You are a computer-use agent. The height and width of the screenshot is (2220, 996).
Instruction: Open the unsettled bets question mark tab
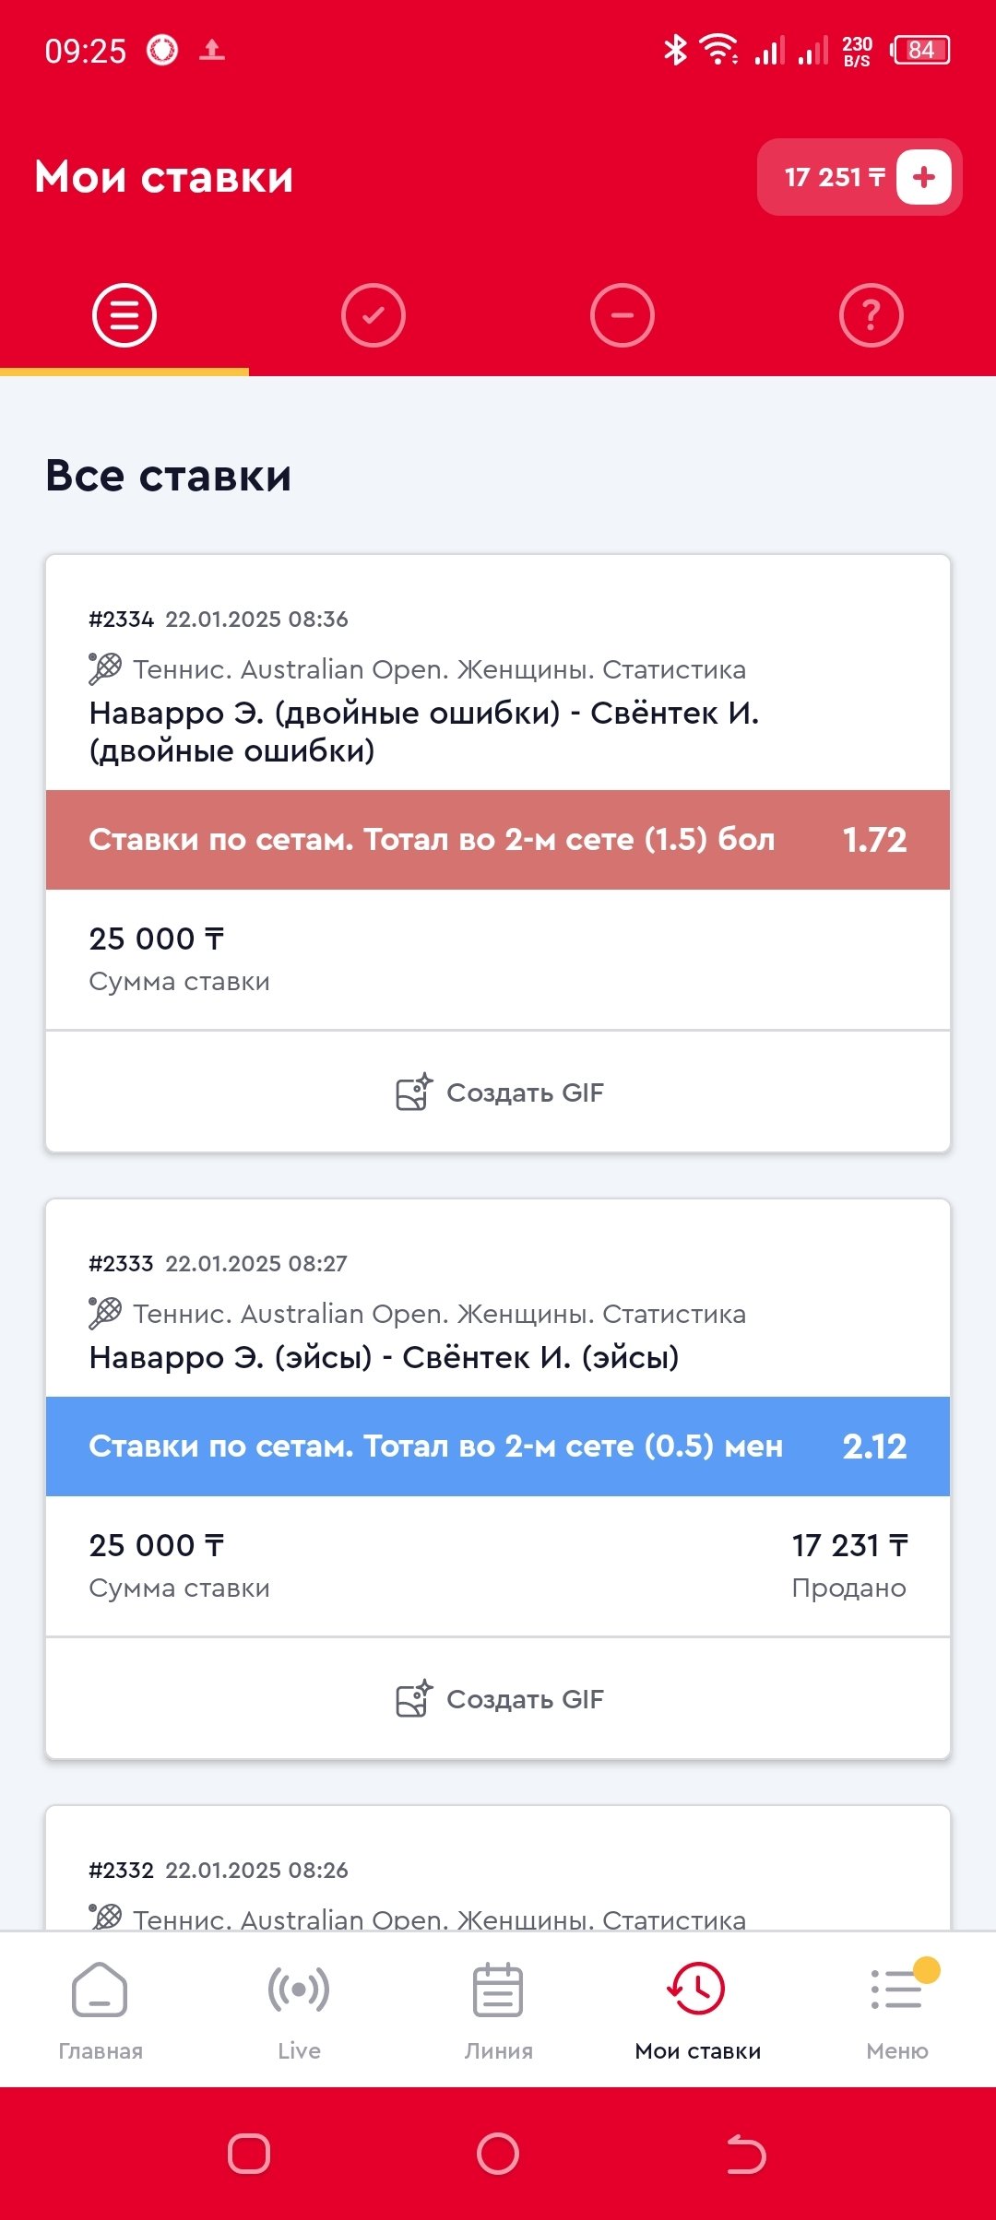(x=871, y=315)
